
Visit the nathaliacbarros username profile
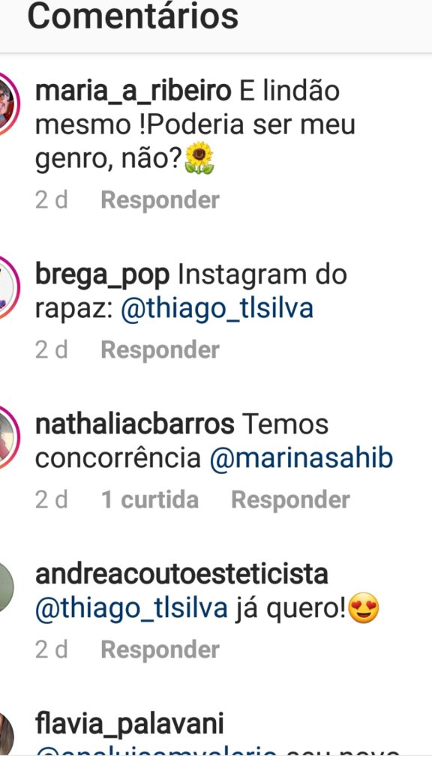point(135,424)
